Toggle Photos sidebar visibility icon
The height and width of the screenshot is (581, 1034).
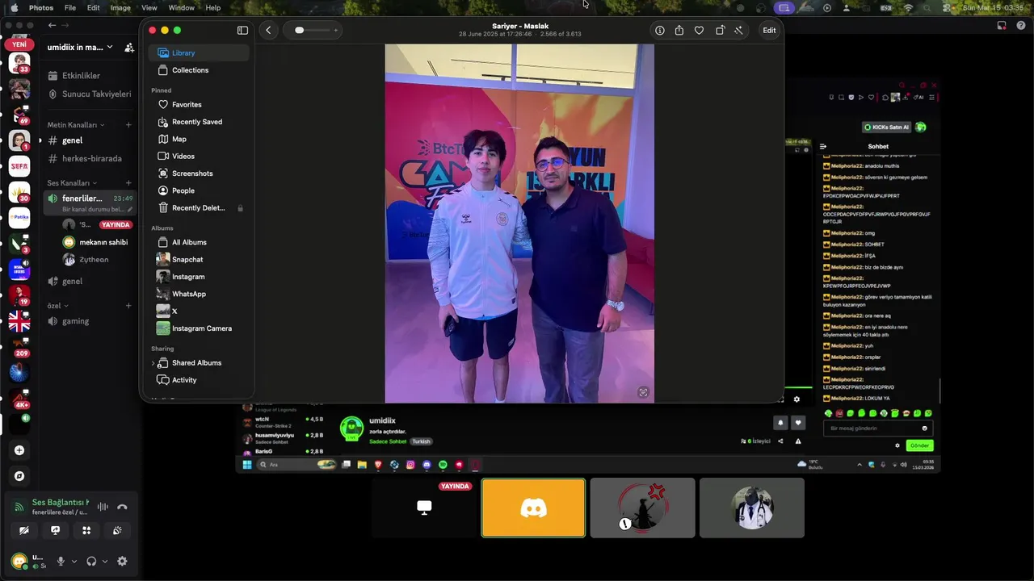(242, 31)
